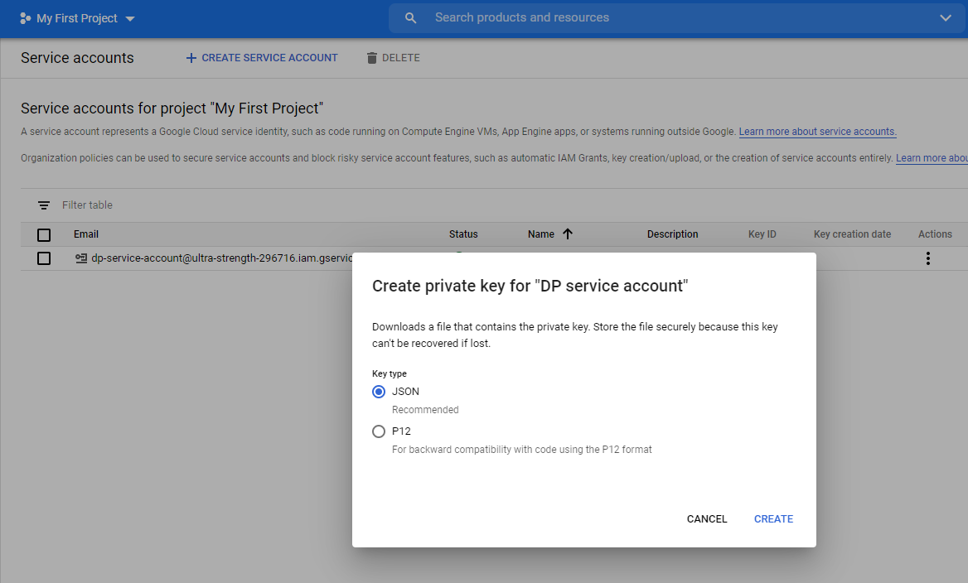
Task: Toggle the select-all checkbox in table header
Action: click(x=44, y=235)
